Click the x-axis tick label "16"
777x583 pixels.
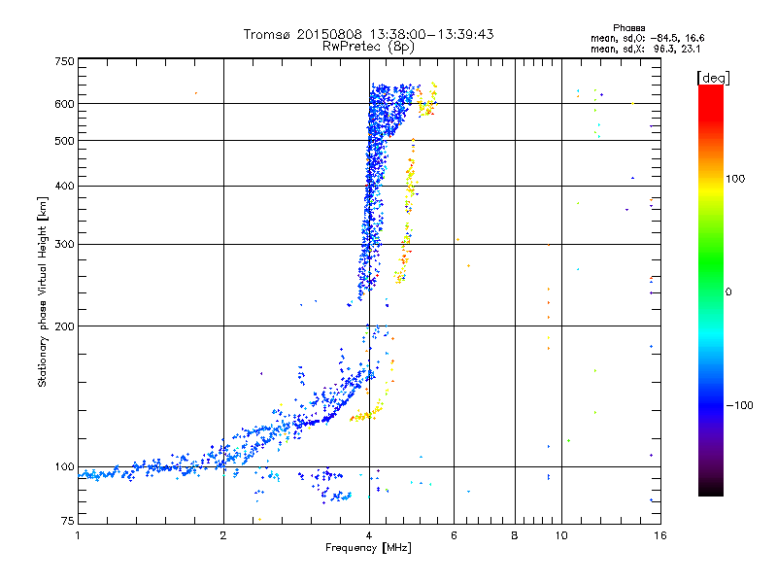click(x=660, y=535)
